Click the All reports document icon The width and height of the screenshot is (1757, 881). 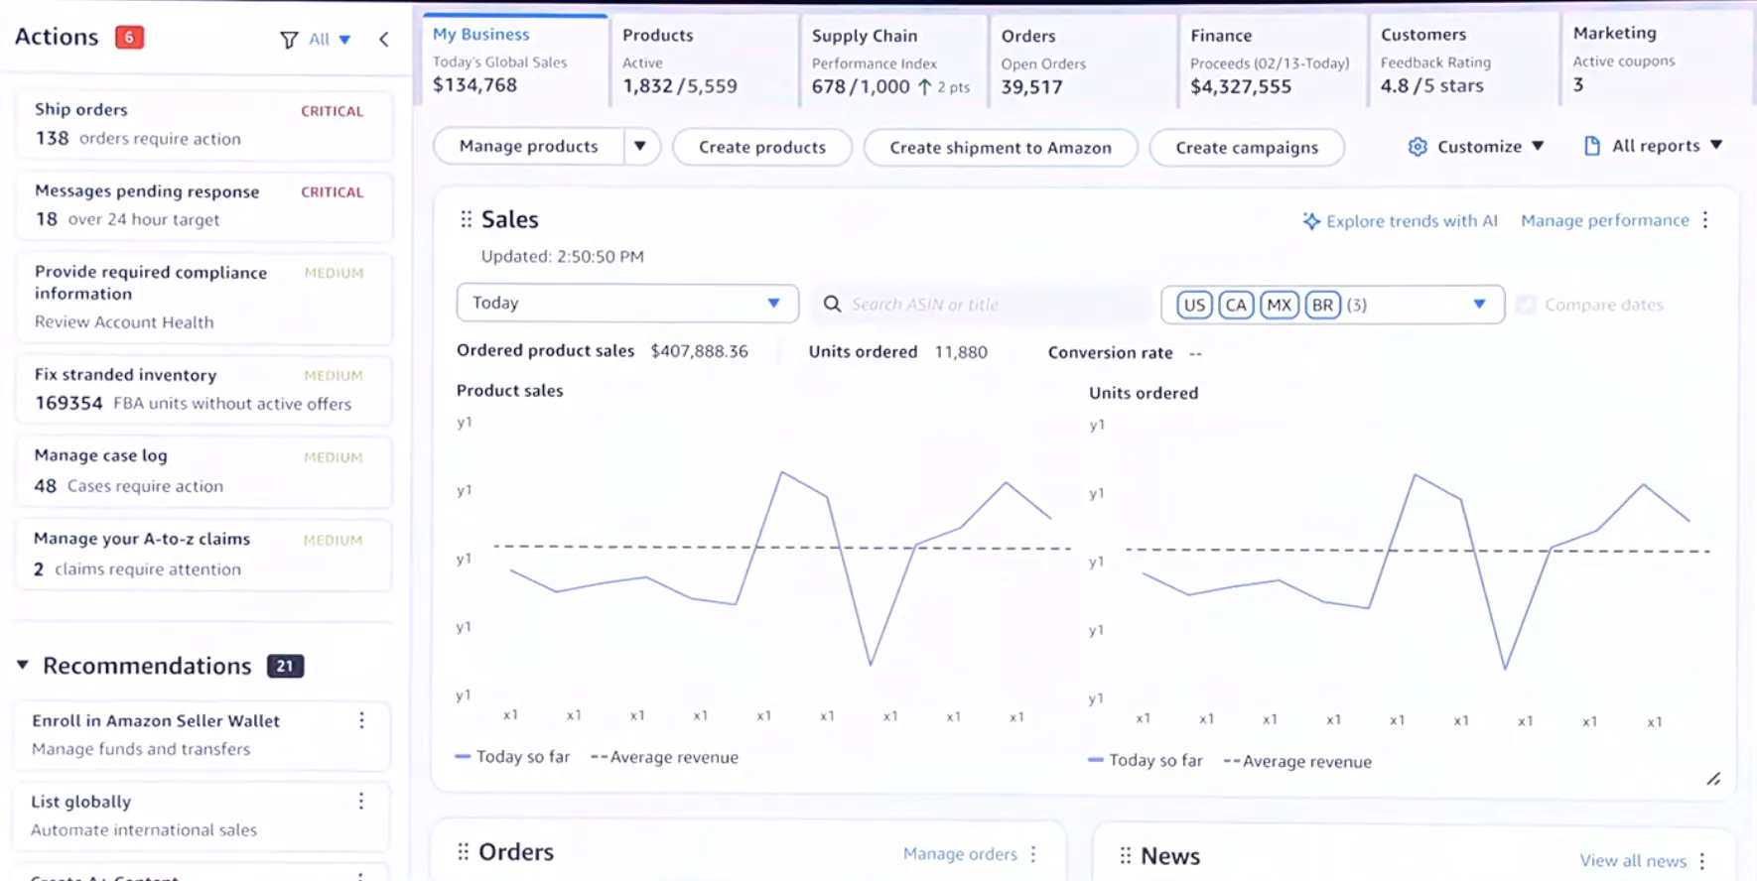(x=1592, y=146)
